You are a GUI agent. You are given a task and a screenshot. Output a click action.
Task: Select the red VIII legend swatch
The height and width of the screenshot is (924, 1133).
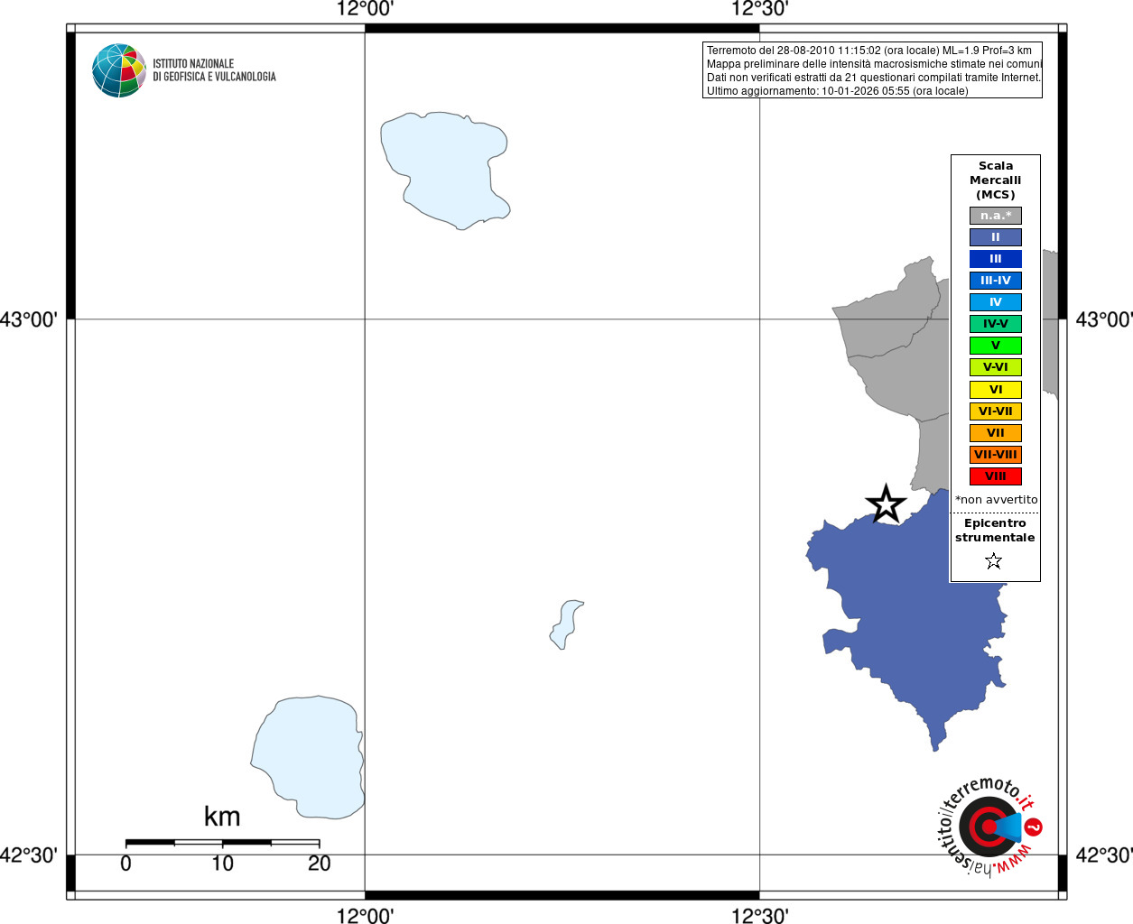pyautogui.click(x=996, y=476)
